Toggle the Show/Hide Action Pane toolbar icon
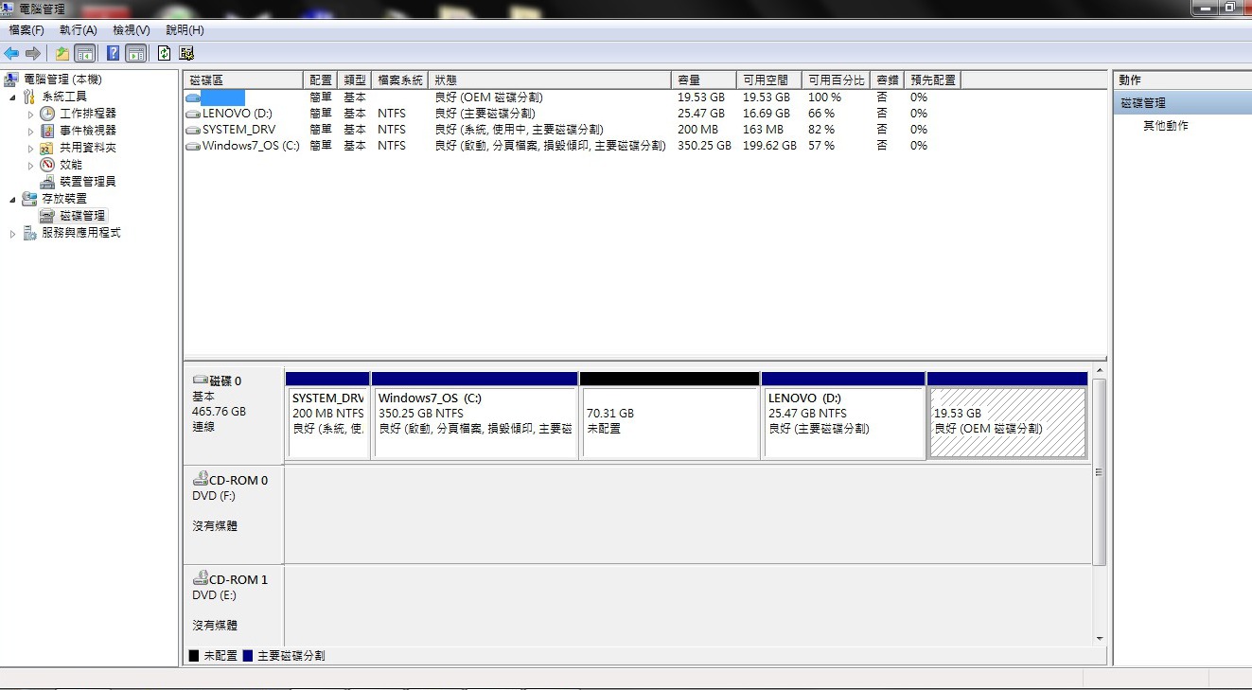The width and height of the screenshot is (1252, 690). pyautogui.click(x=136, y=53)
